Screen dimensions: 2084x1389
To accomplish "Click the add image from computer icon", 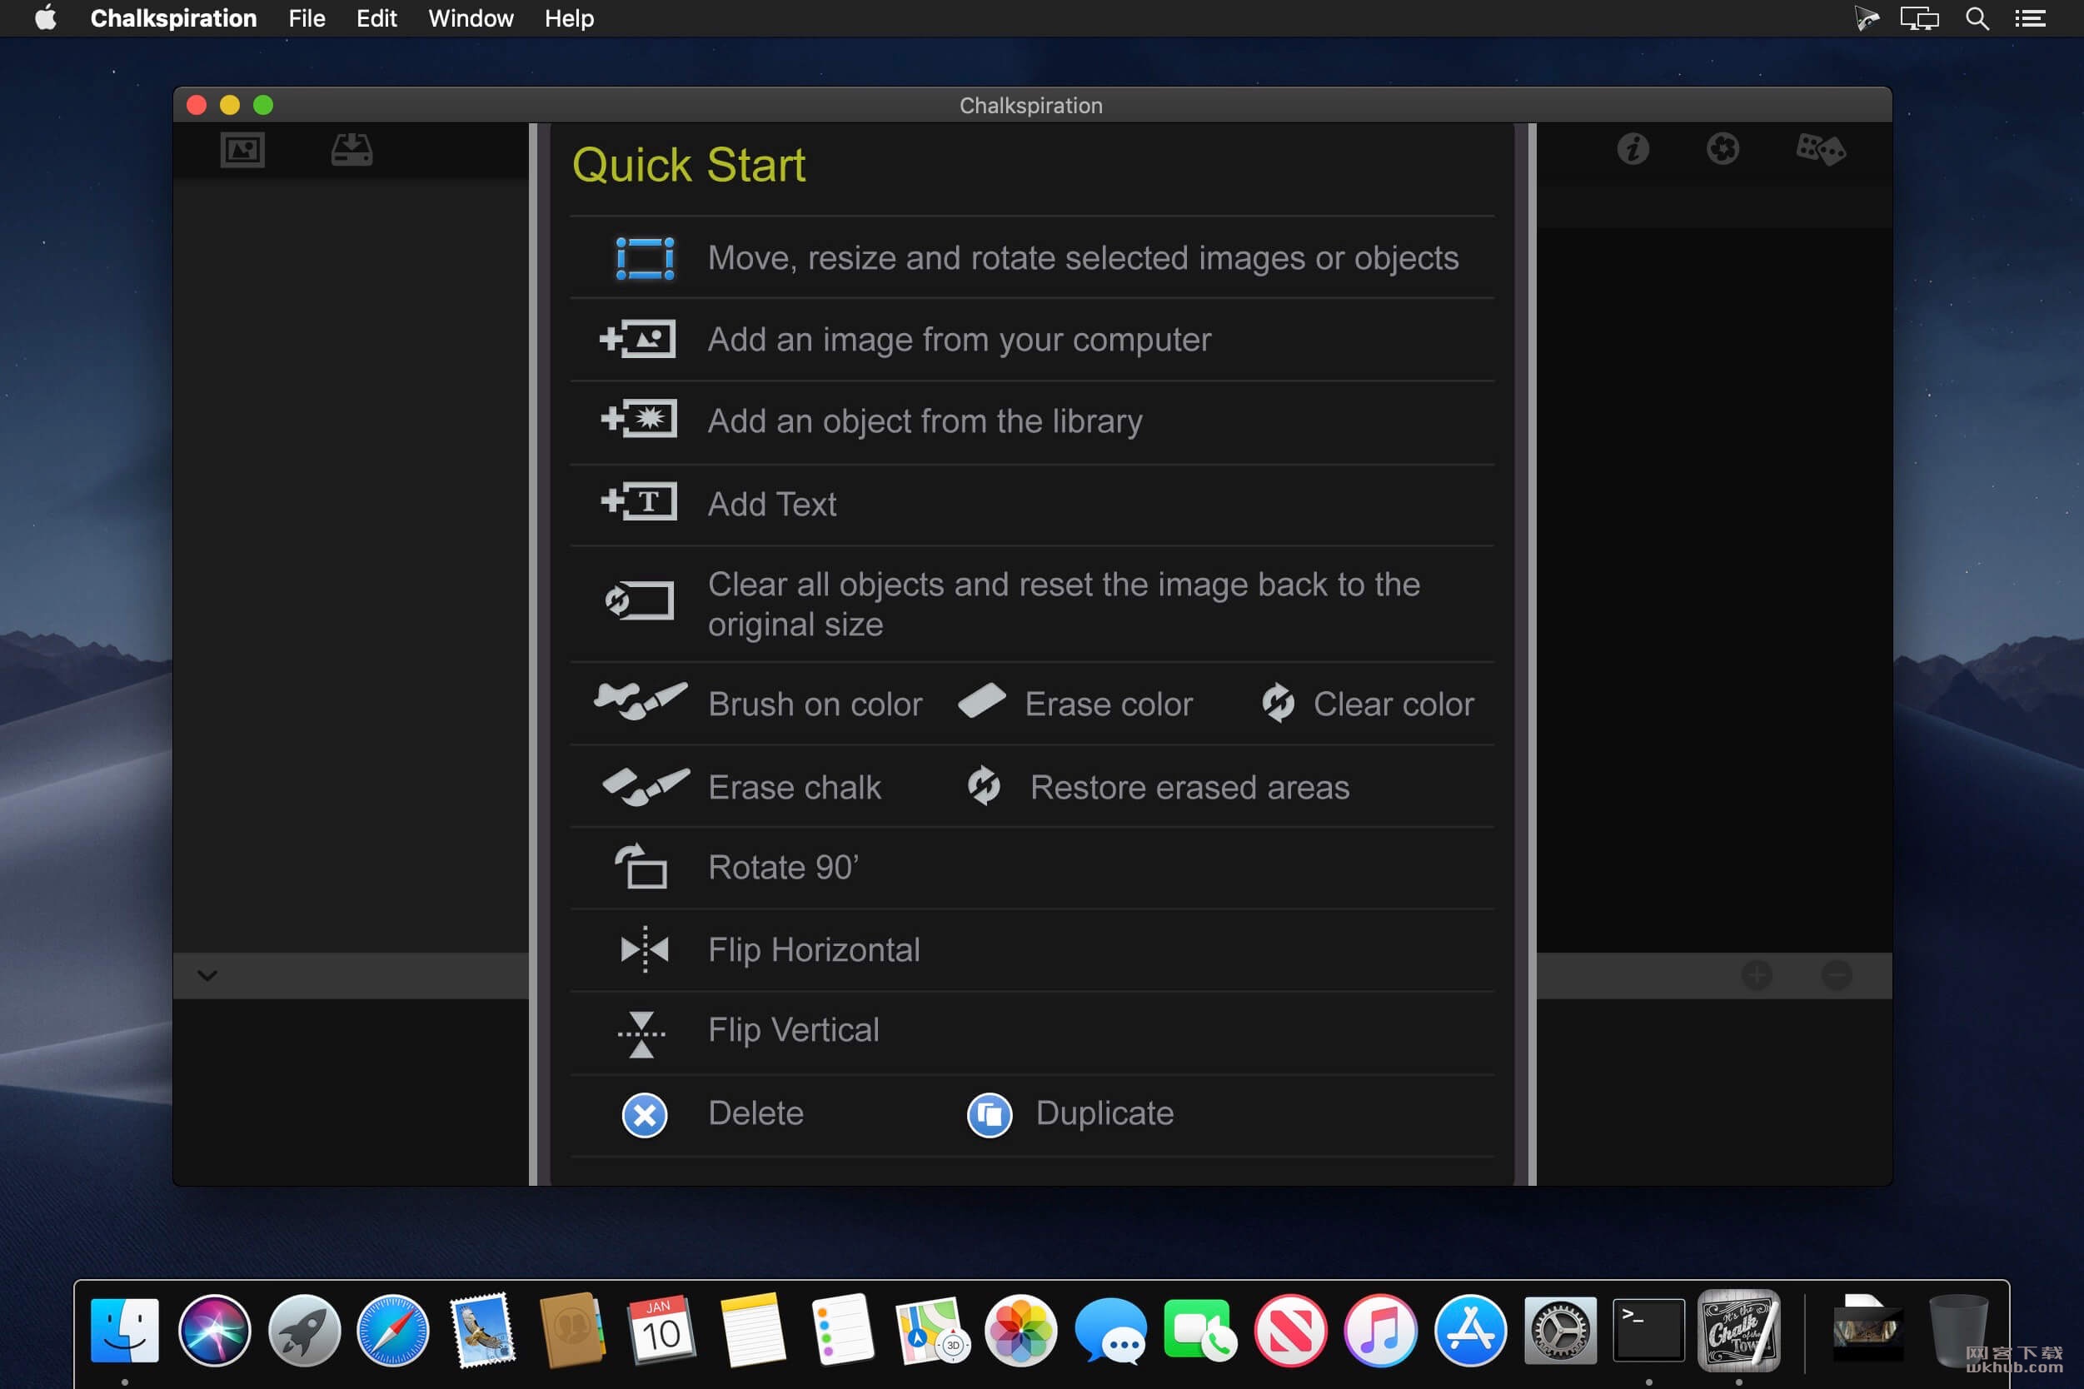I will (638, 339).
